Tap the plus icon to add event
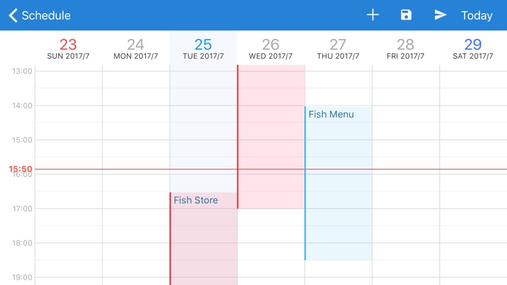The width and height of the screenshot is (507, 285). pos(372,15)
